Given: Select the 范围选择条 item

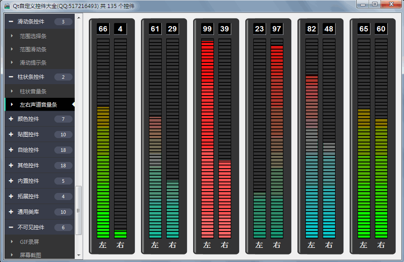Looking at the screenshot, I should point(33,36).
